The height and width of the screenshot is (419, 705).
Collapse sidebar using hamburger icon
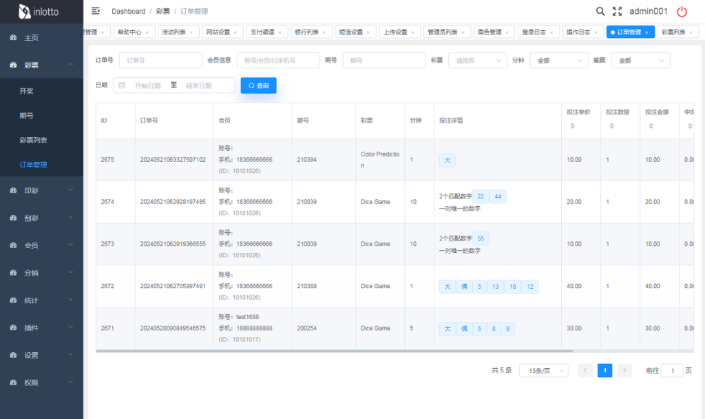pos(96,11)
